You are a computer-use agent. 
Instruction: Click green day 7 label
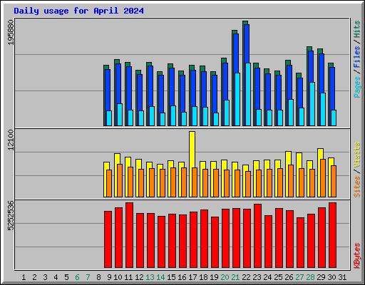point(88,277)
